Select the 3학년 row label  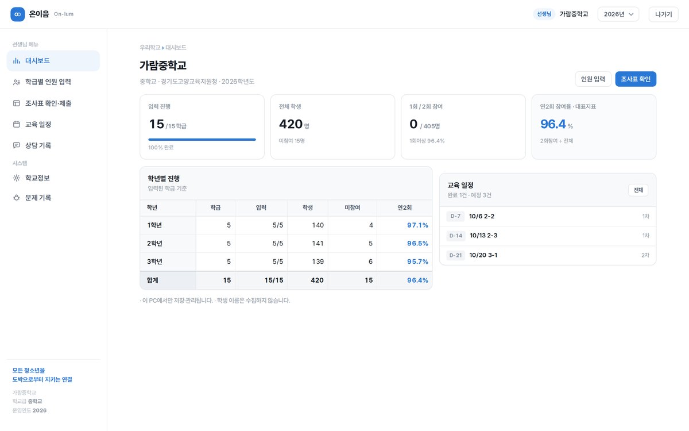[x=154, y=262]
